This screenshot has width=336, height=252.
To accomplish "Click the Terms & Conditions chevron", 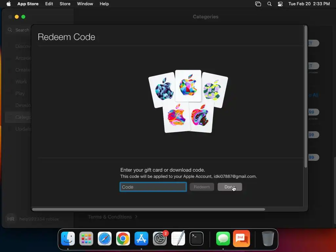I will pos(136,217).
